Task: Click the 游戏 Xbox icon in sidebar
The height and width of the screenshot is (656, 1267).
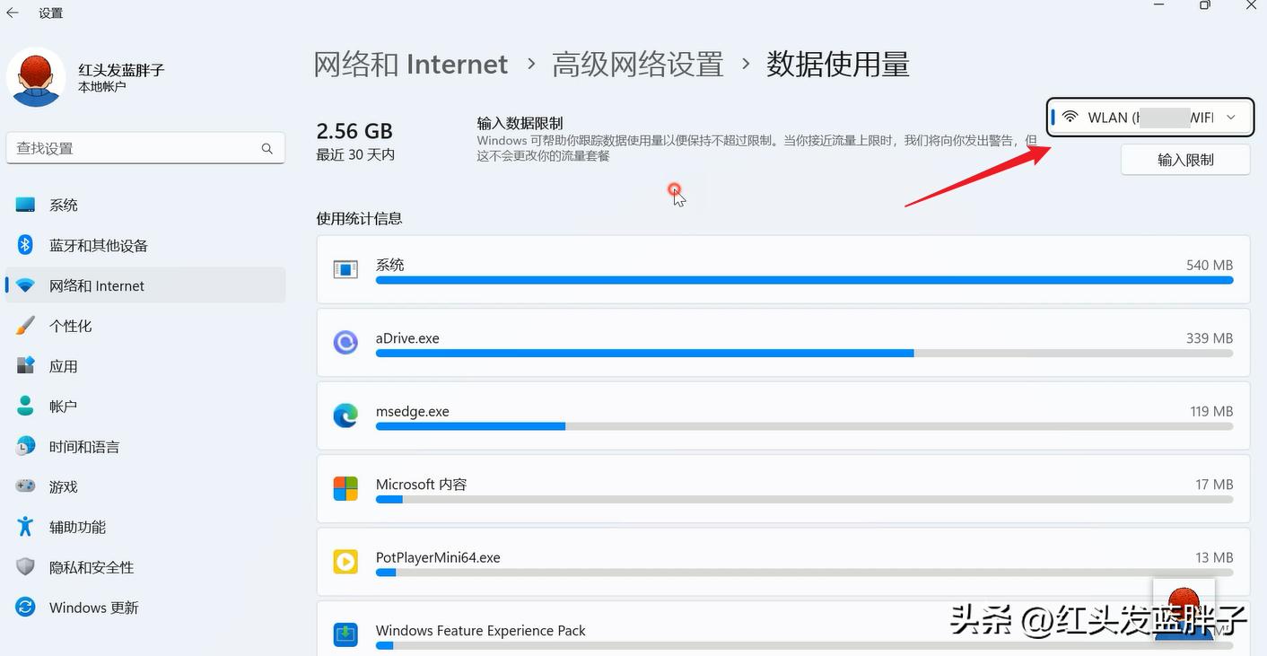Action: (26, 486)
